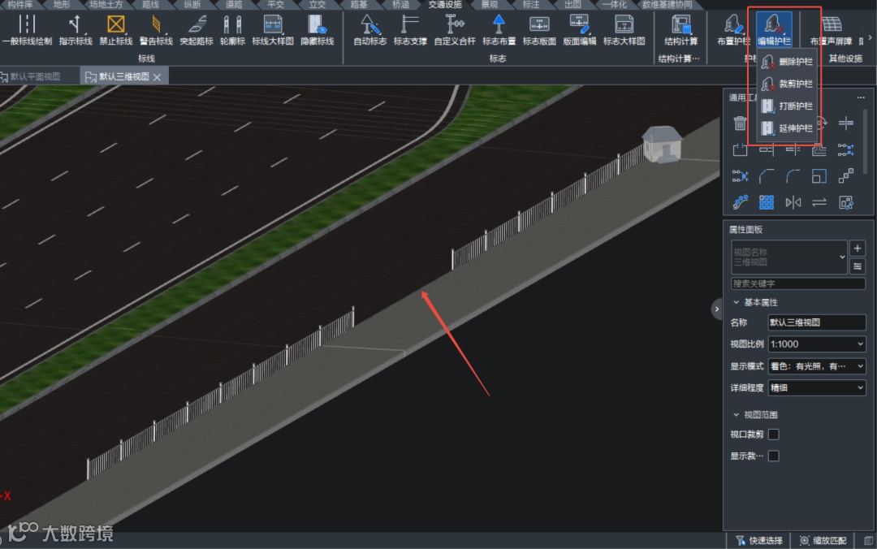Click the 其他设施 group label
The image size is (877, 549).
tap(845, 58)
